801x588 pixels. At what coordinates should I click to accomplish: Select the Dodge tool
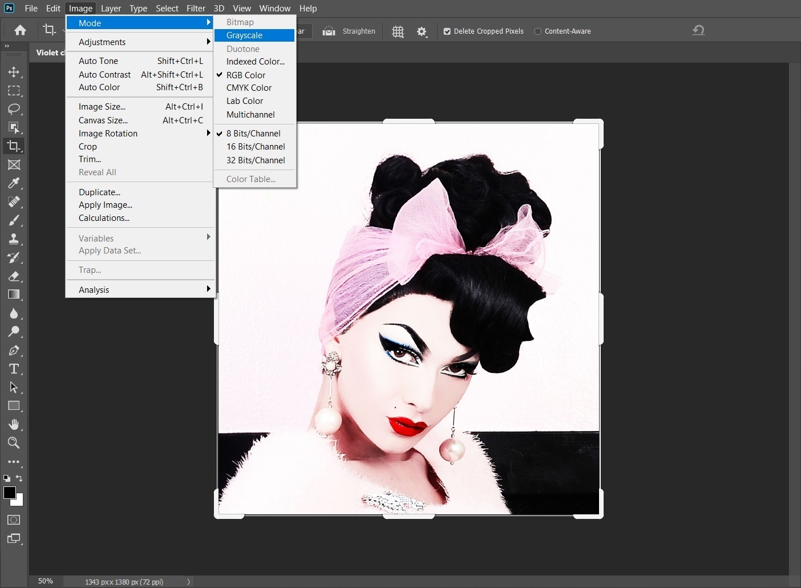[14, 332]
